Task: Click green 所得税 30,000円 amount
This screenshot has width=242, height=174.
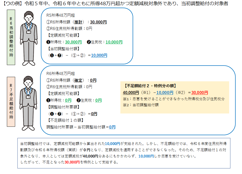Action: click(x=73, y=42)
